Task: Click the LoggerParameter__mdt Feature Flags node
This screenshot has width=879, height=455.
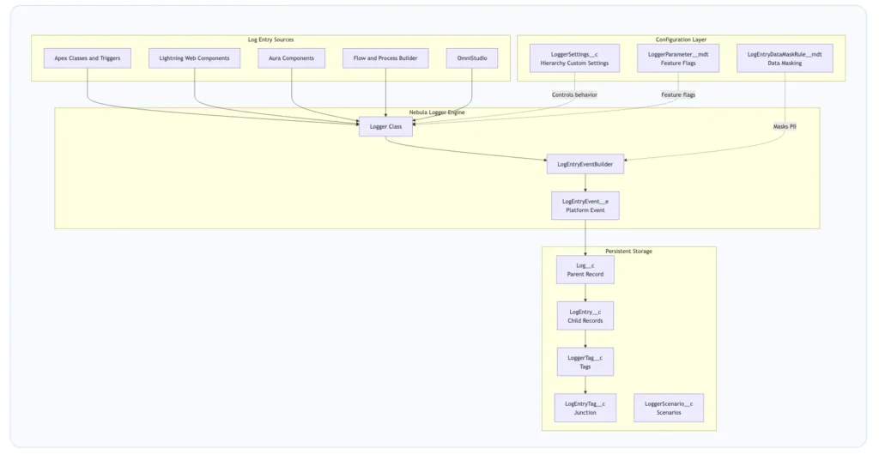Action: (x=678, y=58)
